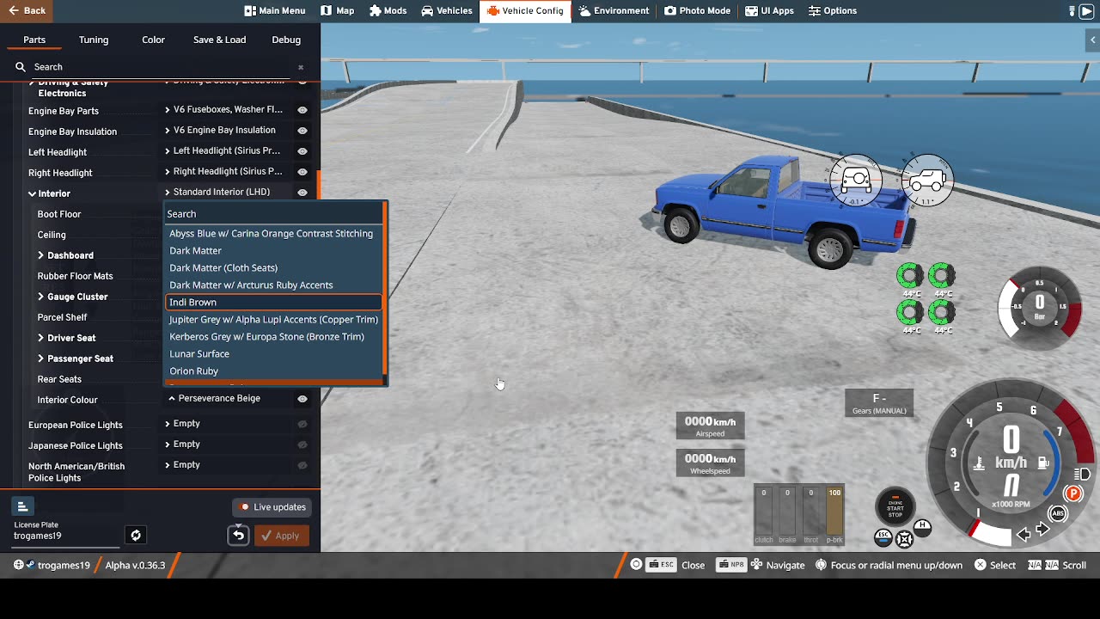Viewport: 1100px width, 619px height.
Task: Click the dropdown list Search box
Action: pyautogui.click(x=273, y=213)
